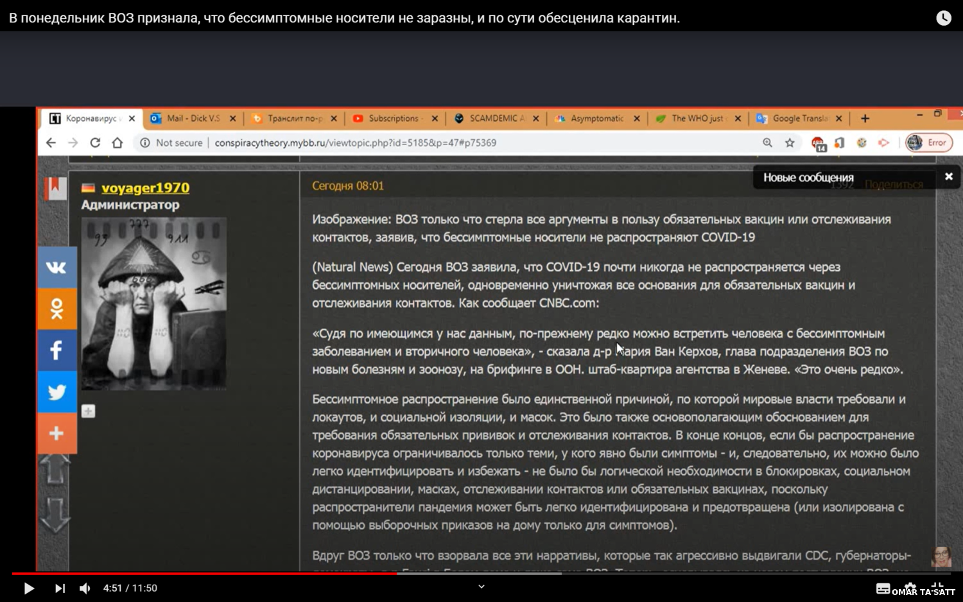Share via VK button
Viewport: 963px width, 602px height.
pos(56,267)
